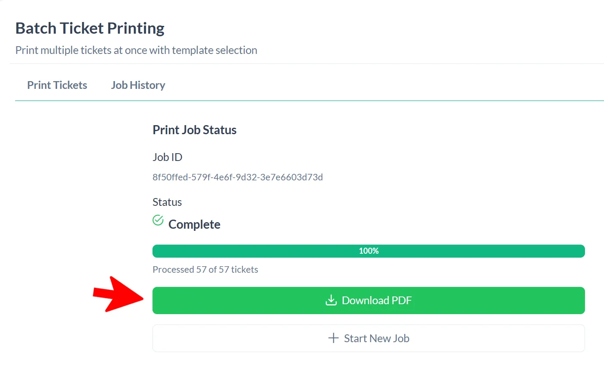
Task: Click the "Print multiple tickets at once" subtitle
Action: [136, 50]
